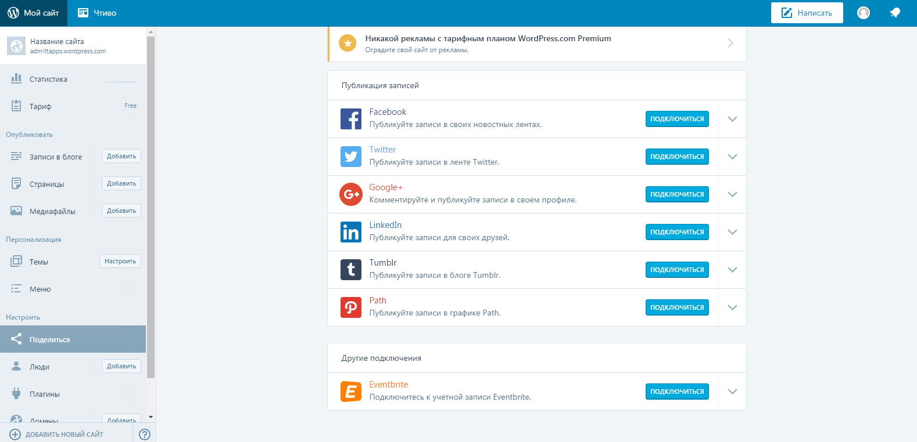Switch to the Чтиво tab
The height and width of the screenshot is (442, 917).
[98, 12]
